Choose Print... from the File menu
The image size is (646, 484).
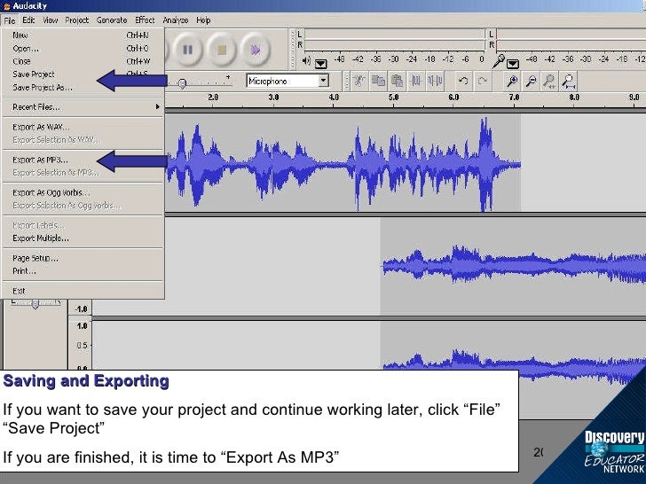pos(83,271)
